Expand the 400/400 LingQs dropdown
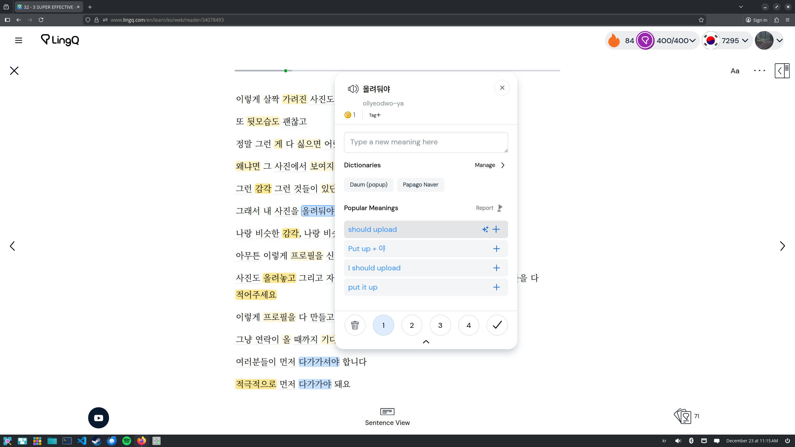 693,40
